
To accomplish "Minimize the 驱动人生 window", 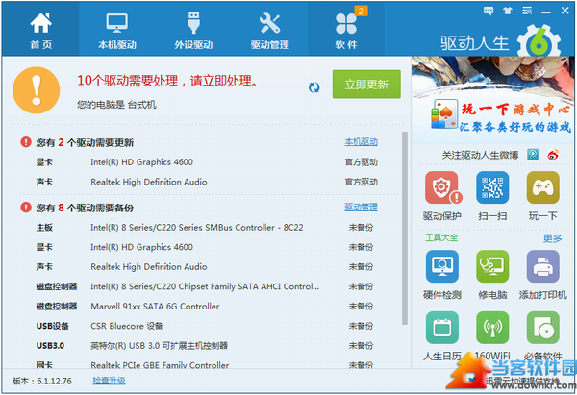I will click(x=546, y=12).
